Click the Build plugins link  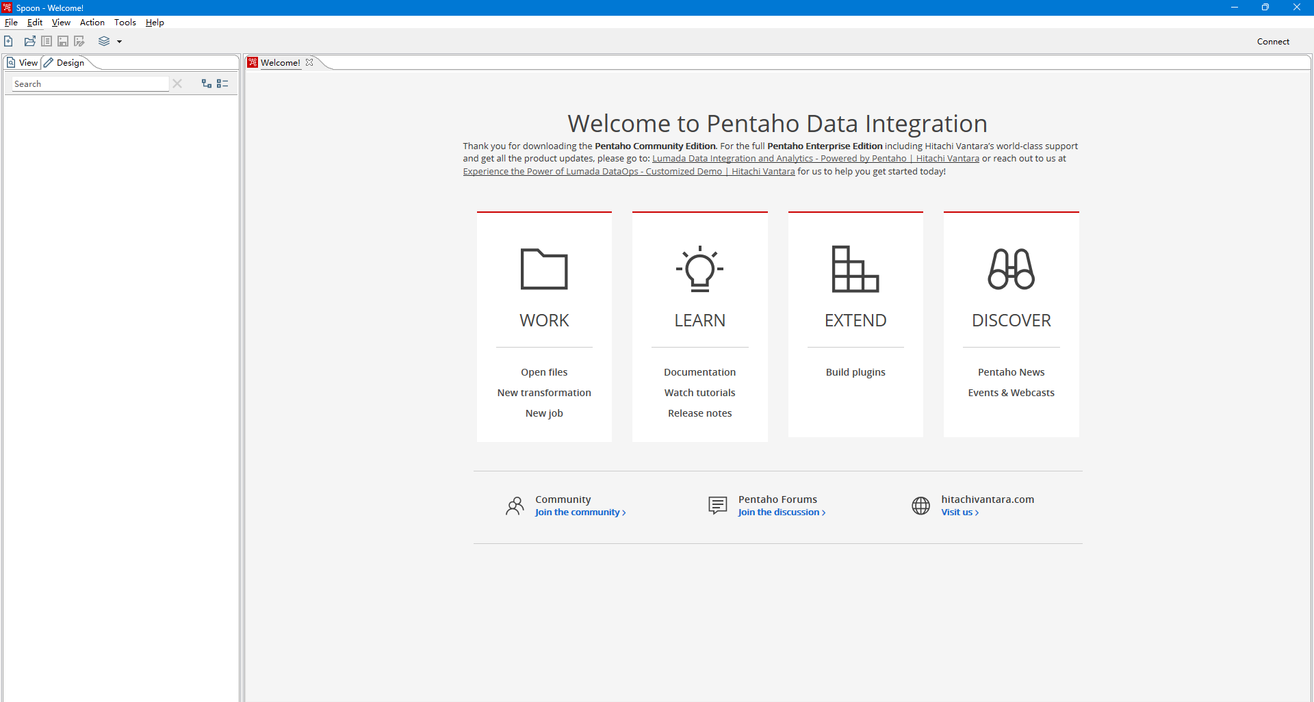855,372
